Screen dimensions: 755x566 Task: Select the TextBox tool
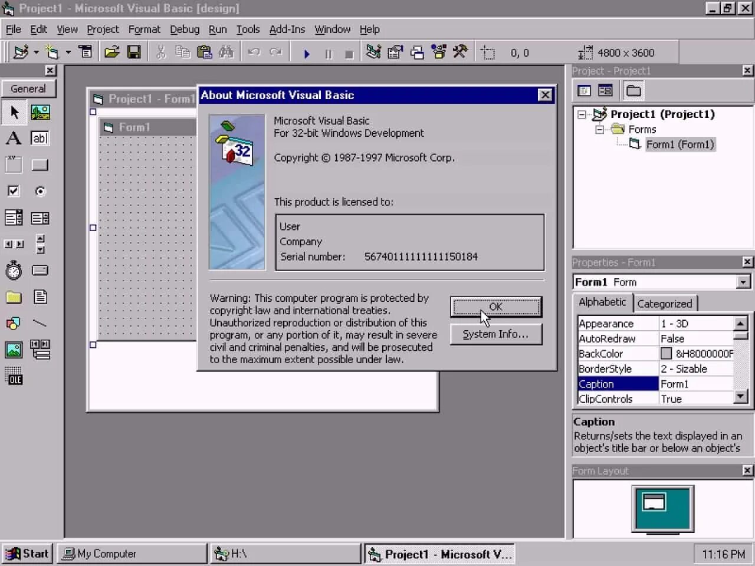tap(40, 139)
